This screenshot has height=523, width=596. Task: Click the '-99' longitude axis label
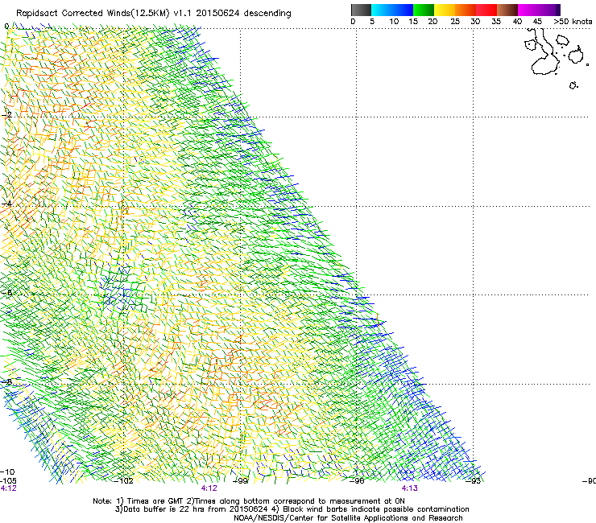240,481
